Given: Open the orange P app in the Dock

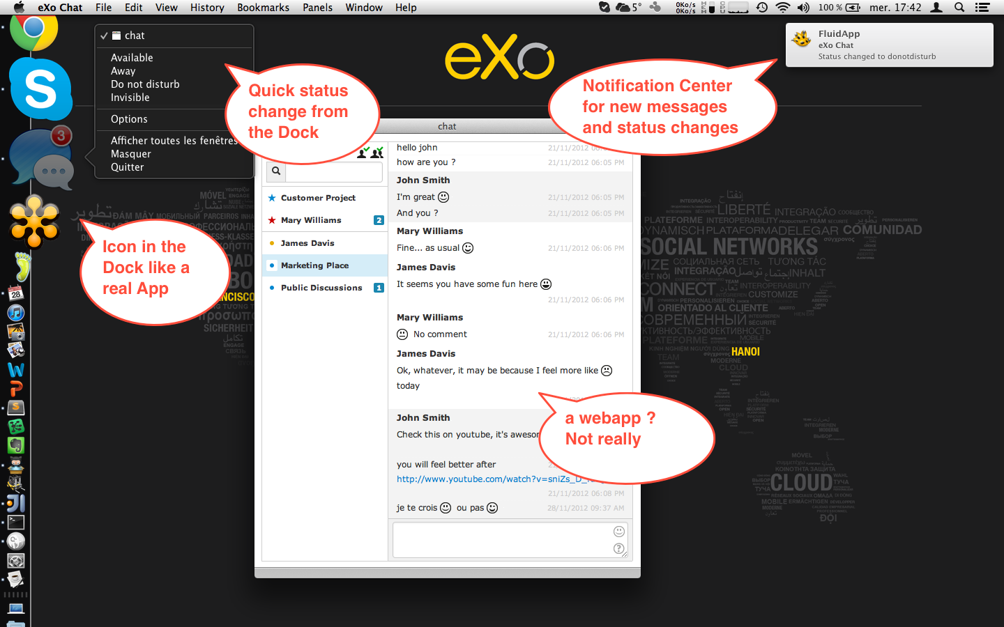Looking at the screenshot, I should click(16, 389).
